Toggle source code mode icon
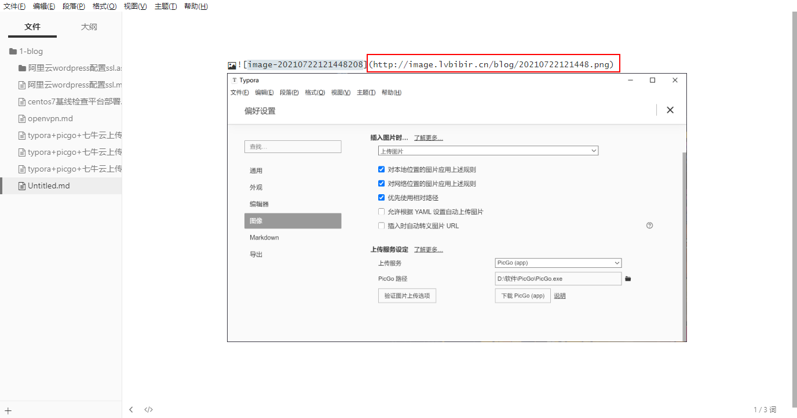Image resolution: width=797 pixels, height=418 pixels. coord(148,409)
